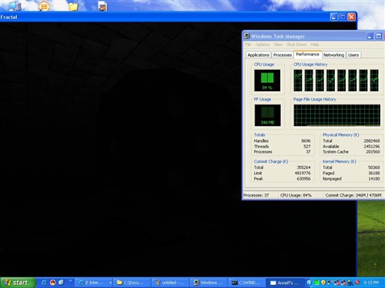
Task: Click 'CPU Usage: 84%' in the status bar
Action: [296, 195]
